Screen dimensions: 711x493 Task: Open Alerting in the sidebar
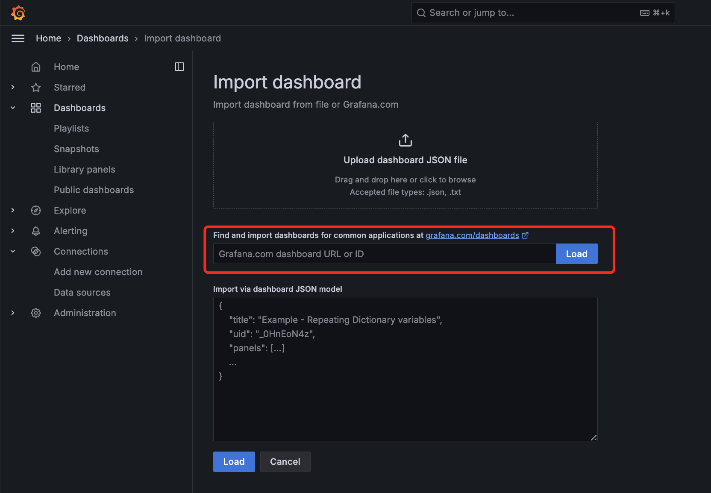click(x=71, y=231)
